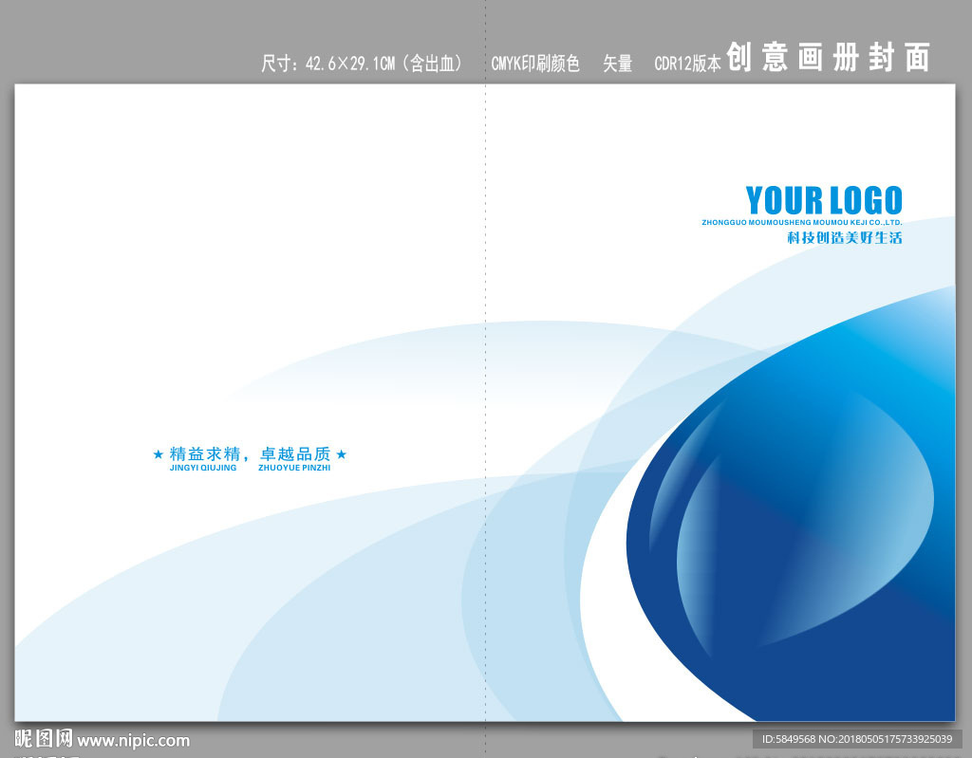The height and width of the screenshot is (758, 972).
Task: Click the "CMYK印刷颜色" label
Action: click(535, 64)
